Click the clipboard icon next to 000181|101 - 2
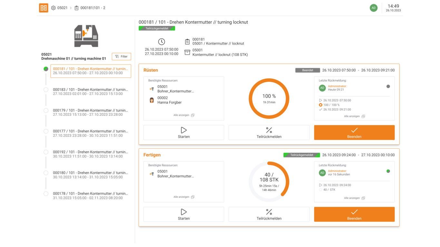The image size is (440, 247). tap(76, 8)
